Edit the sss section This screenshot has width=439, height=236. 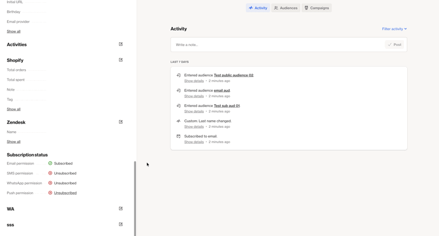click(121, 224)
